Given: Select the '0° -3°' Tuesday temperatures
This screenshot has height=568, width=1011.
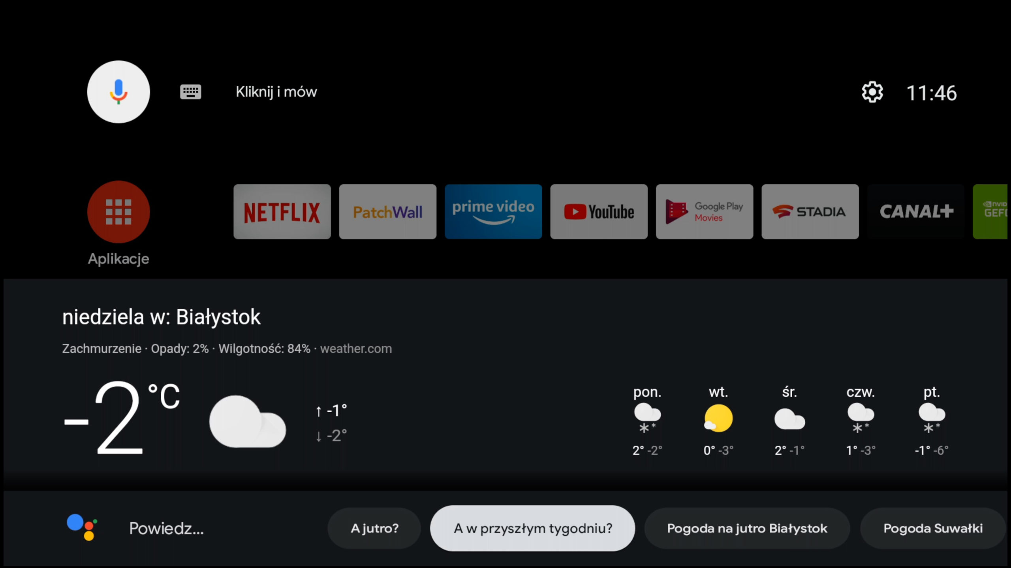Looking at the screenshot, I should tap(718, 450).
